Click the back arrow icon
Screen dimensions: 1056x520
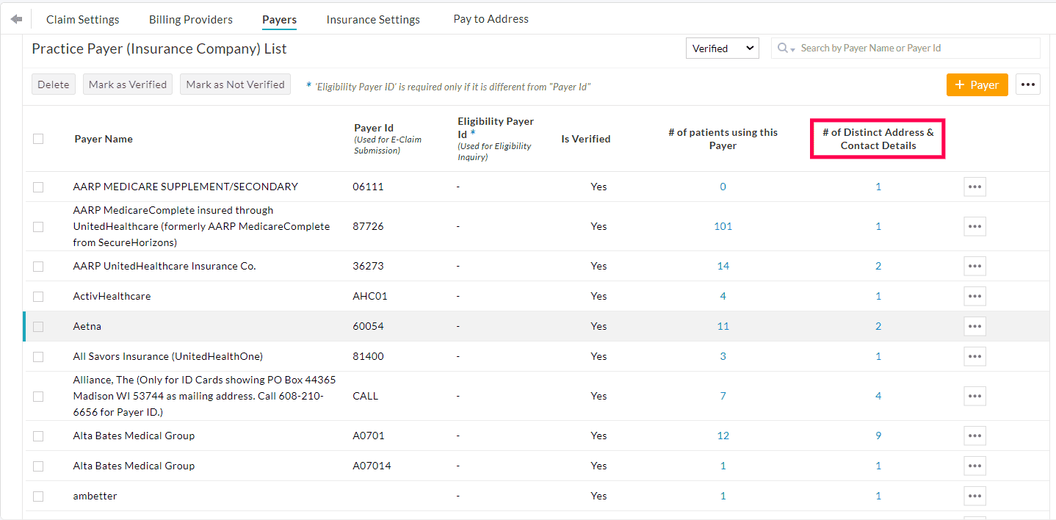[15, 18]
